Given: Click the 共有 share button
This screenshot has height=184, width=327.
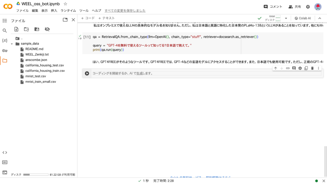Looking at the screenshot, I should click(x=294, y=7).
